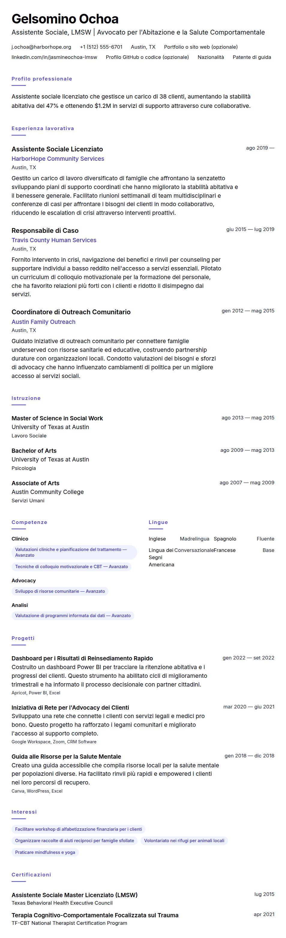Image resolution: width=286 pixels, height=938 pixels.
Task: Click the Esperienza lavorativa section heading
Action: coord(43,128)
